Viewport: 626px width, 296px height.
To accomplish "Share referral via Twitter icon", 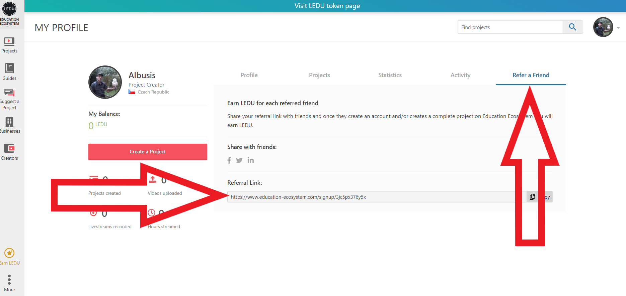I will coord(239,160).
